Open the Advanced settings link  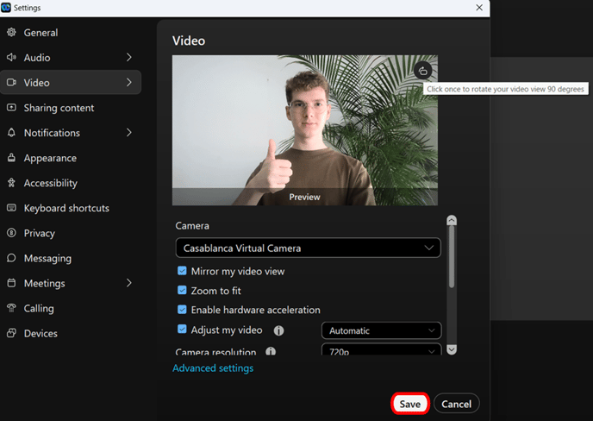213,368
